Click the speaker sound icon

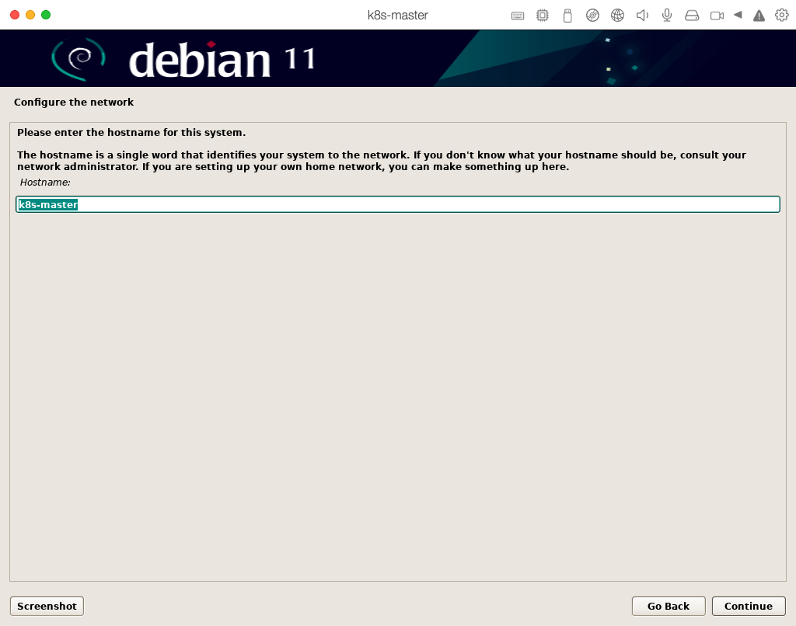642,16
